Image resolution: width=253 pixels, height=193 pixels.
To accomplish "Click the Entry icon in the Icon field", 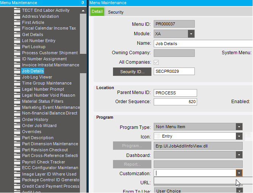I will point(157,137).
